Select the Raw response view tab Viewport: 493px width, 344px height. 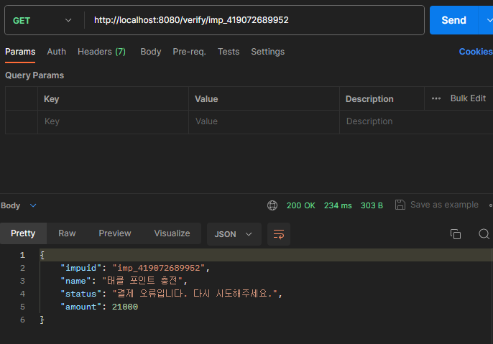click(x=67, y=233)
